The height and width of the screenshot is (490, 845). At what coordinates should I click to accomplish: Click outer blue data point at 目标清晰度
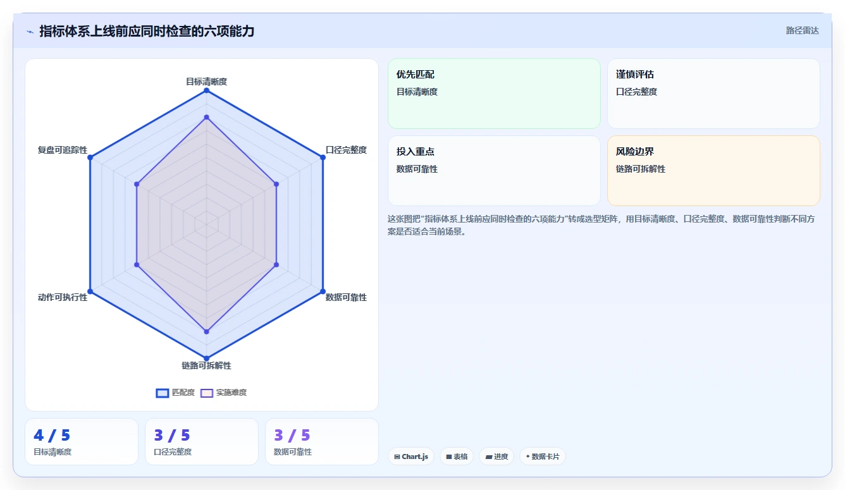(206, 90)
